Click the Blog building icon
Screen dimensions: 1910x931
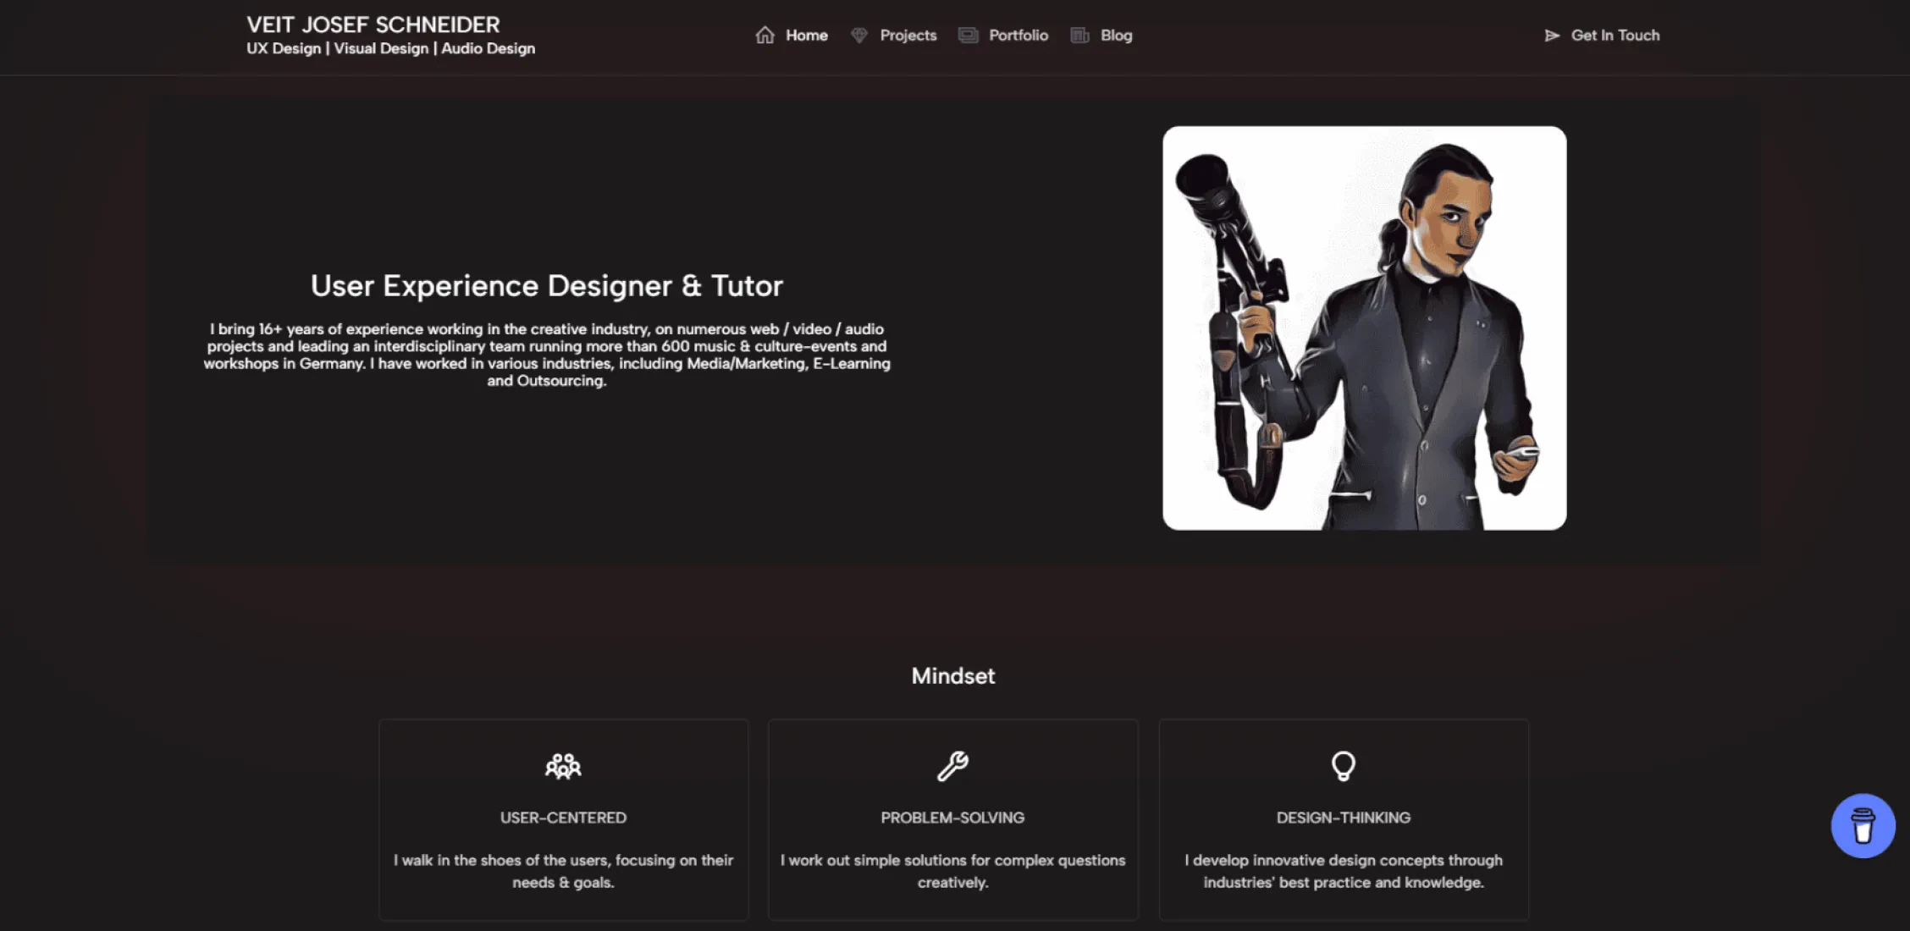point(1079,36)
